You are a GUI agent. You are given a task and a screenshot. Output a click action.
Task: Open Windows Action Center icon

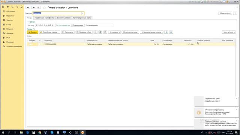click(x=236, y=132)
